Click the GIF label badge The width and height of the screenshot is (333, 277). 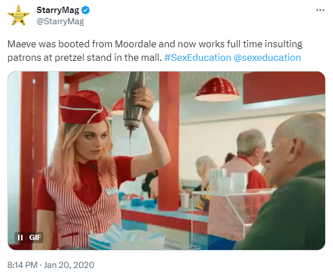35,237
